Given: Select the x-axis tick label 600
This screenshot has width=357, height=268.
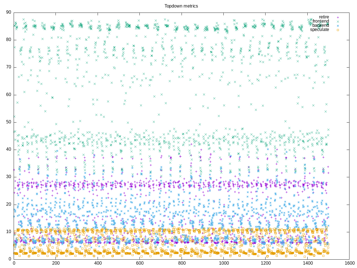Looking at the screenshot, I should point(140,263).
